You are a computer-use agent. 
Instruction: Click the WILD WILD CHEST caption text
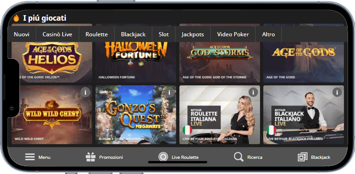(x=29, y=139)
